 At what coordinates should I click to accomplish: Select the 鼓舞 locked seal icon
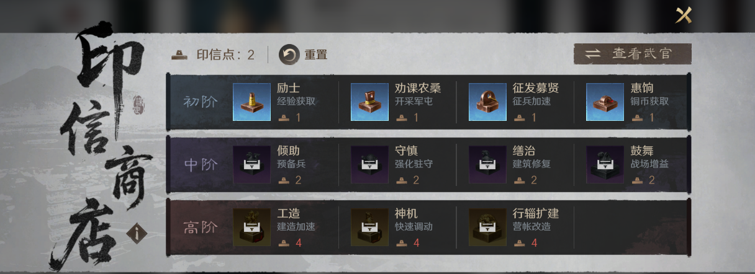point(605,164)
